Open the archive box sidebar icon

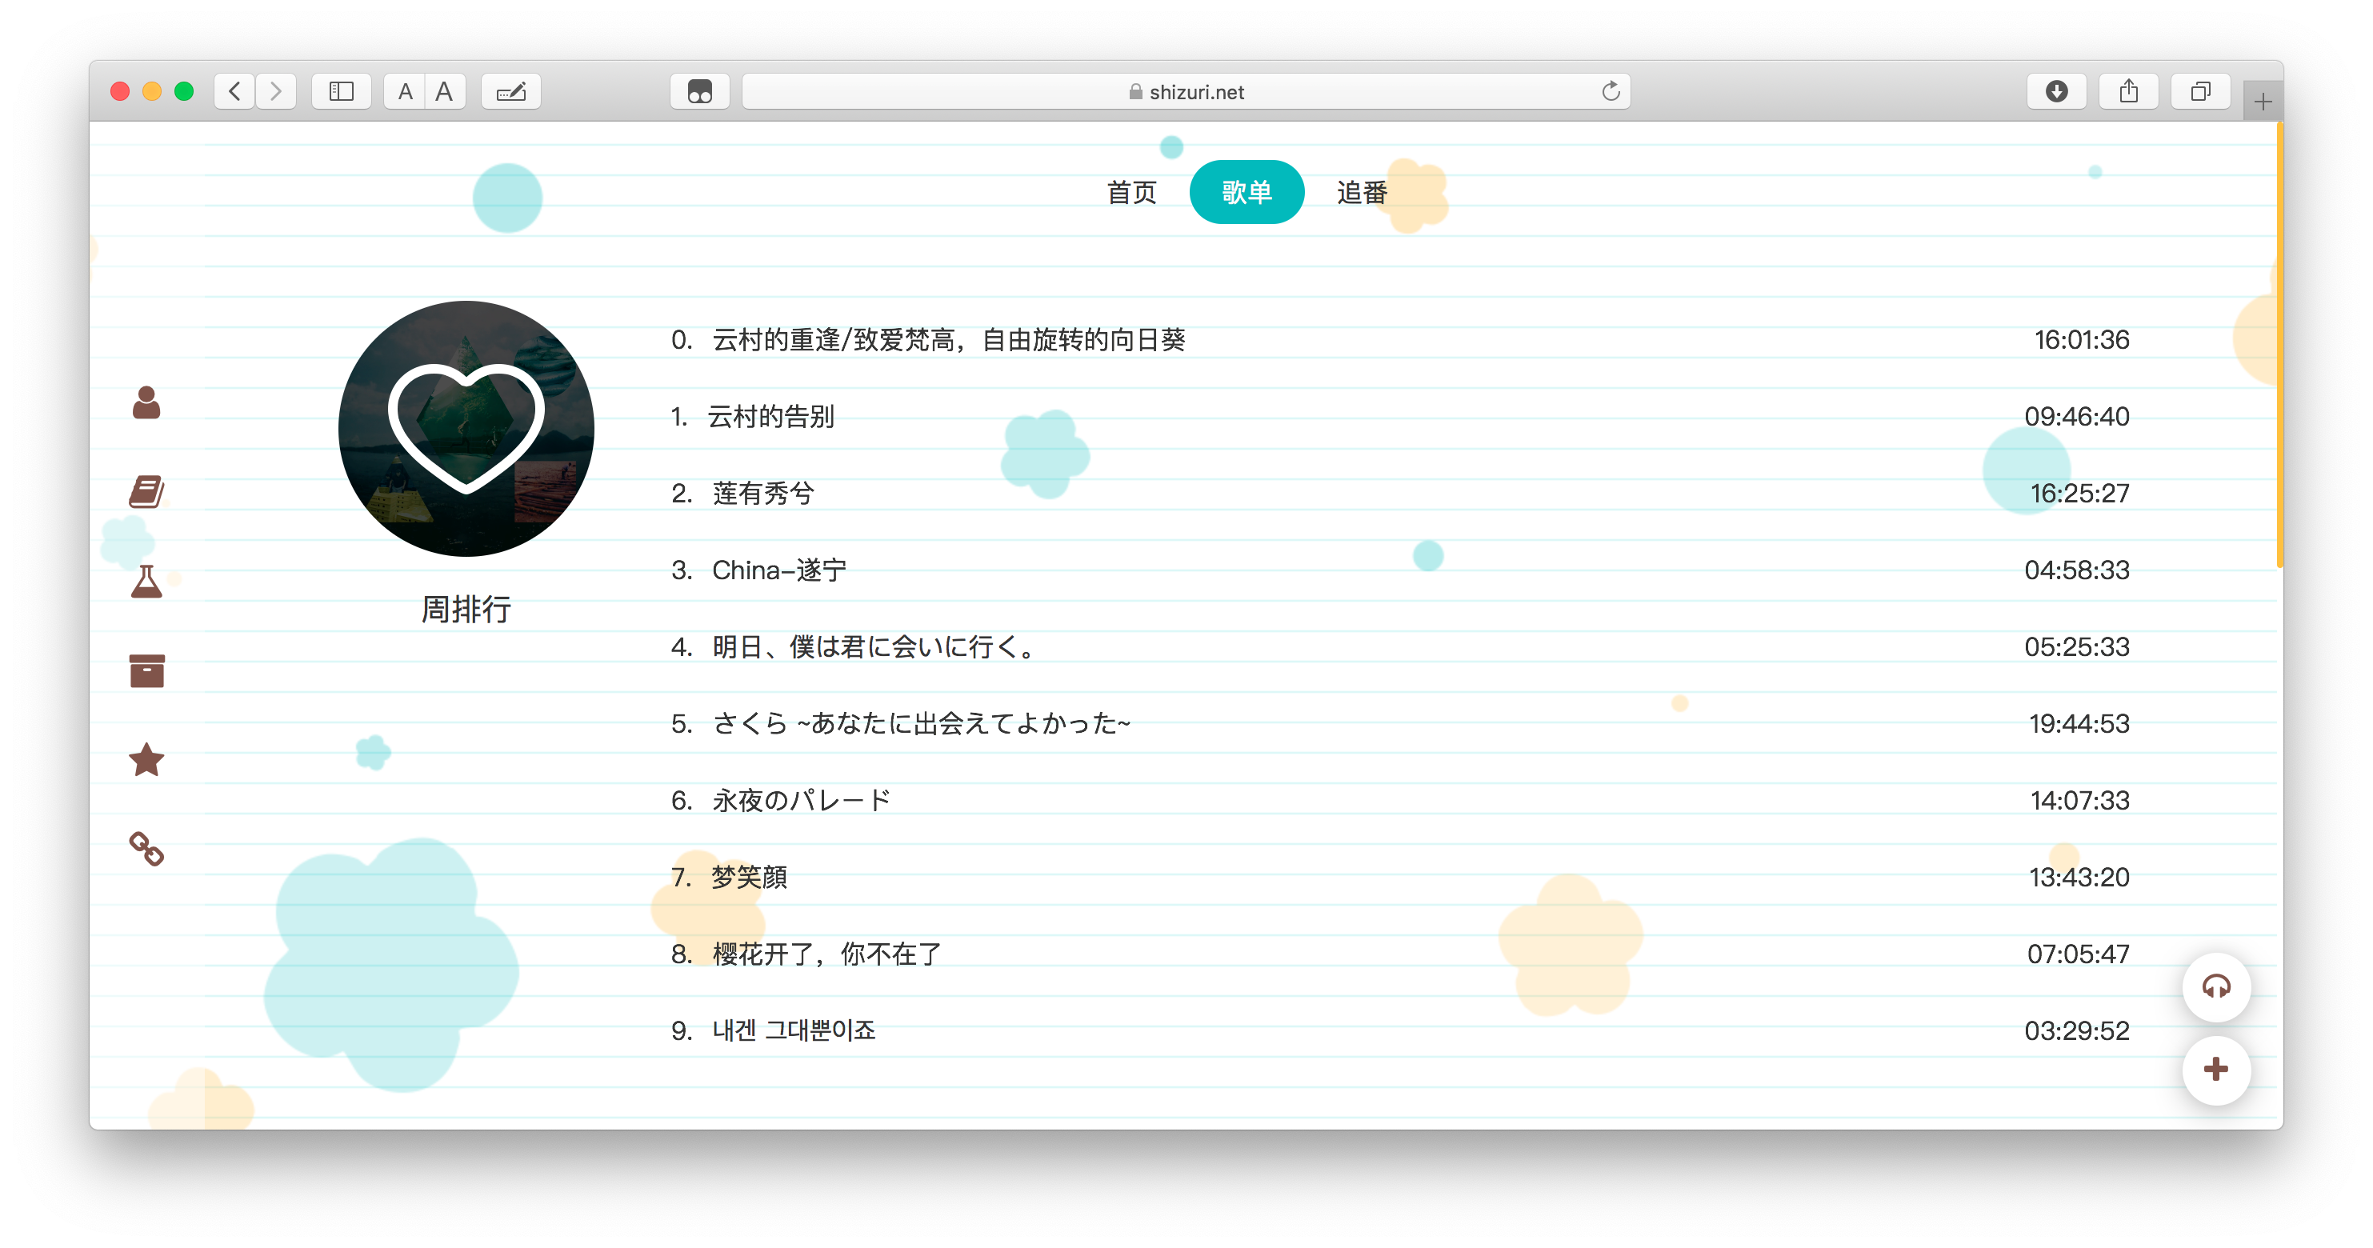pyautogui.click(x=146, y=670)
